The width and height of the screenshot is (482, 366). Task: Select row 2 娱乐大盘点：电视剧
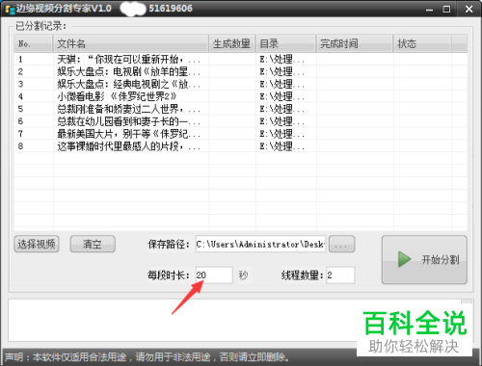(x=240, y=71)
